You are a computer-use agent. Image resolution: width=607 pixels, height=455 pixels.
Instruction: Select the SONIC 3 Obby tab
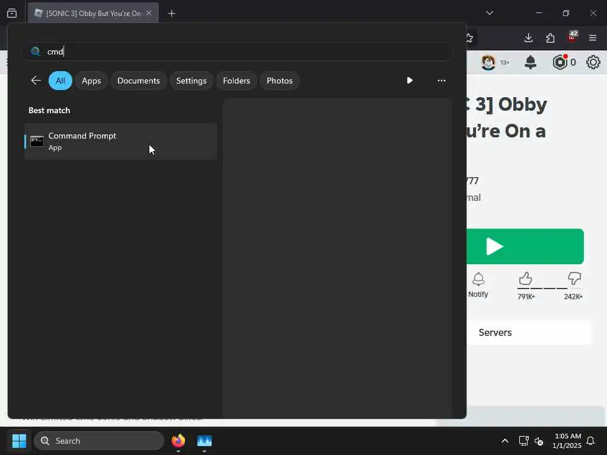tap(93, 13)
